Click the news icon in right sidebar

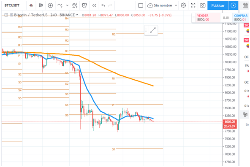pyautogui.click(x=245, y=114)
